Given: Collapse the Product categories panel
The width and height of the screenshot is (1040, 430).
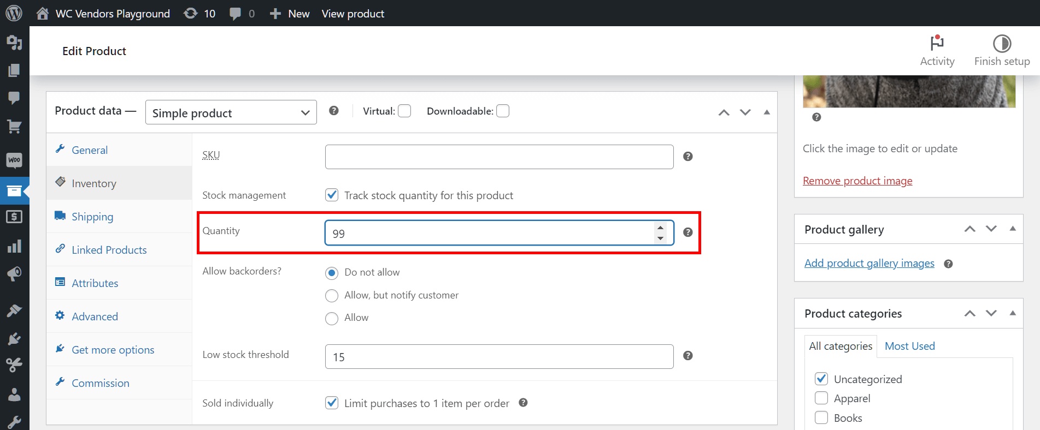Looking at the screenshot, I should (x=1012, y=313).
